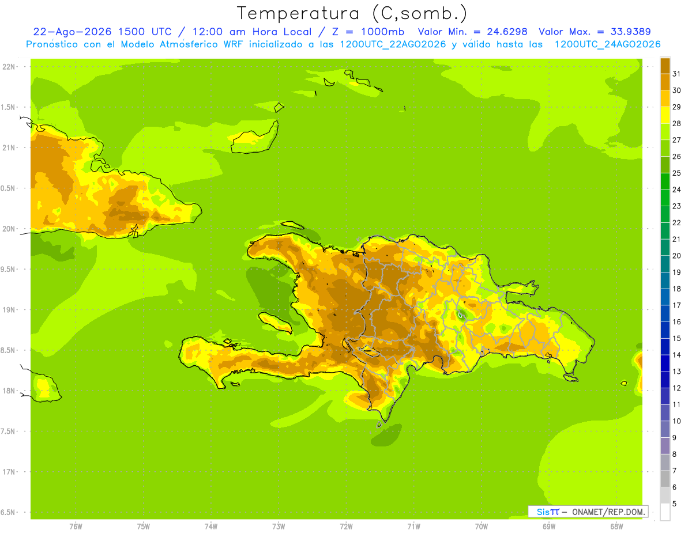Click the 'Valor Min. = 24.6298' value
Image resolution: width=692 pixels, height=534 pixels.
pyautogui.click(x=473, y=32)
